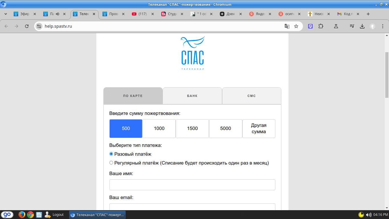Click the СПАС телеканал logo
This screenshot has width=389, height=219.
[193, 53]
